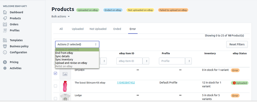This screenshot has height=102, width=257.
Task: Click the Pricing dollar icon
Action: 5,62
